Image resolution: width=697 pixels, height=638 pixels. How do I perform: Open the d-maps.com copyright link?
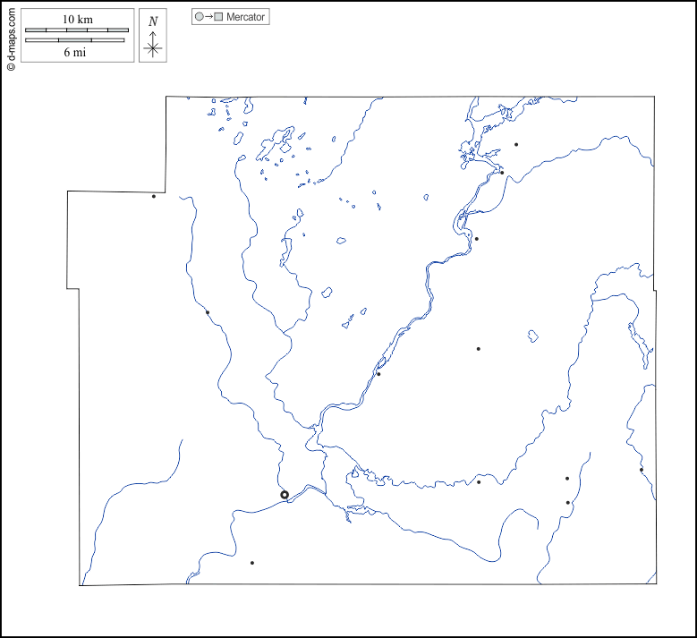coord(11,36)
